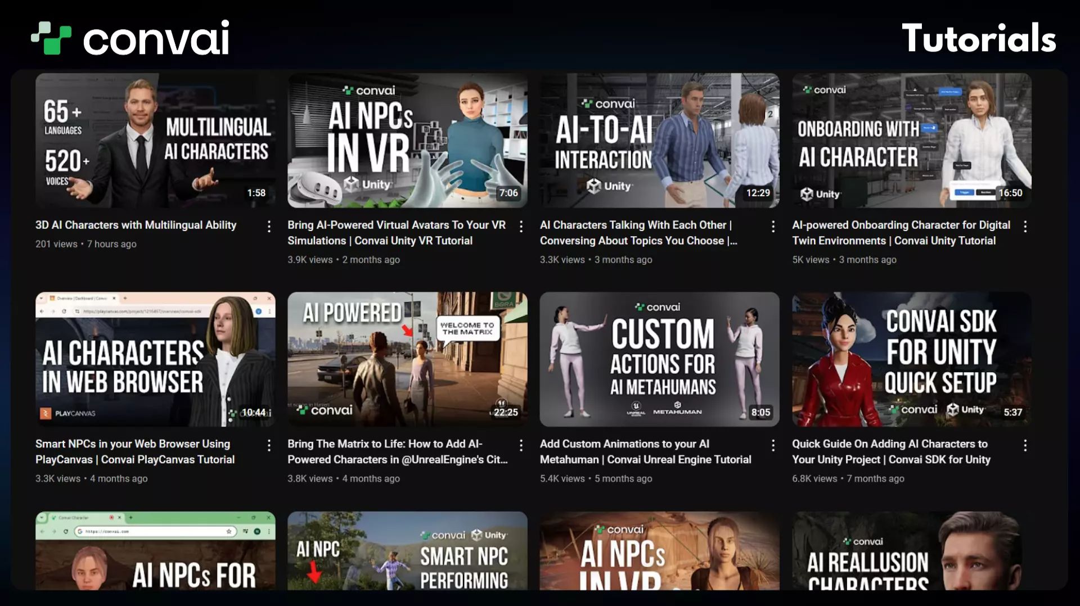The width and height of the screenshot is (1080, 606).
Task: Open options menu for AI Characters Talking With Each Other
Action: (x=773, y=226)
